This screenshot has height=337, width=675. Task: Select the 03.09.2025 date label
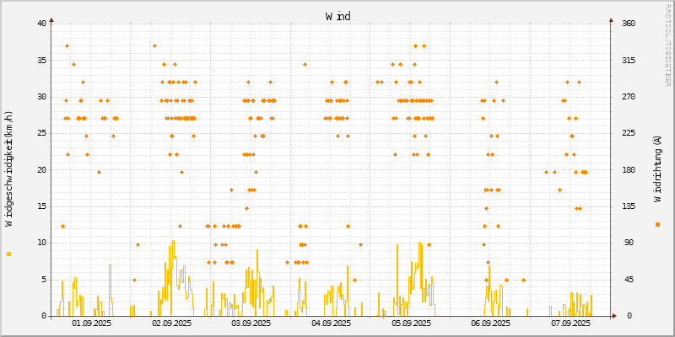(x=251, y=324)
